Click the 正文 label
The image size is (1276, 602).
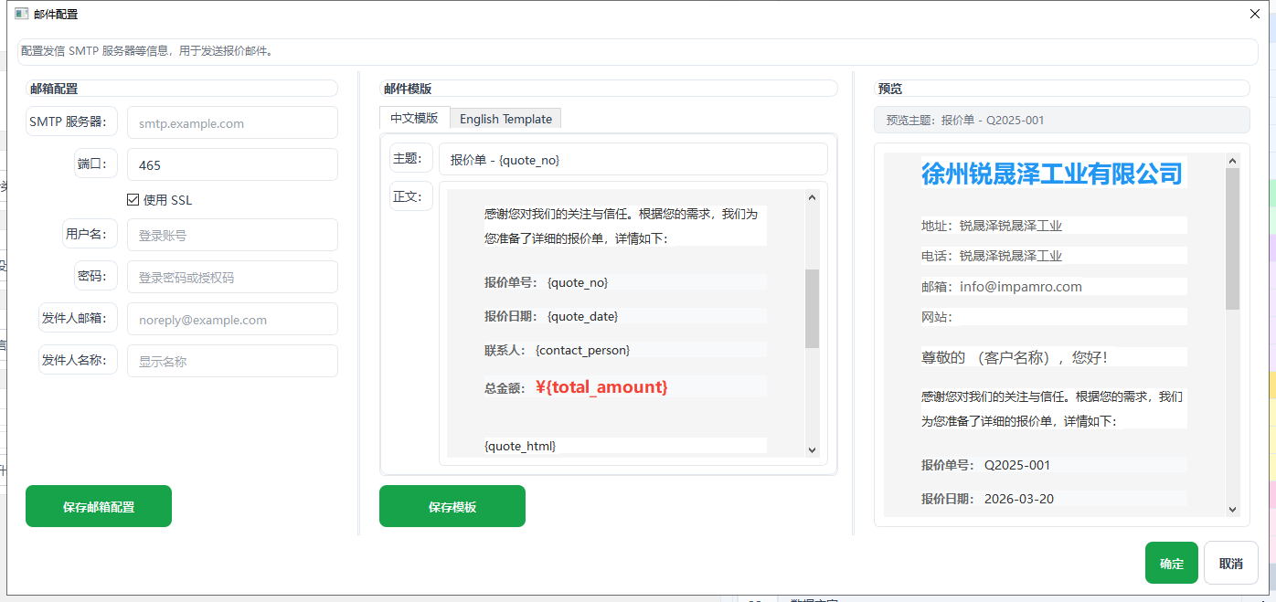tap(411, 196)
